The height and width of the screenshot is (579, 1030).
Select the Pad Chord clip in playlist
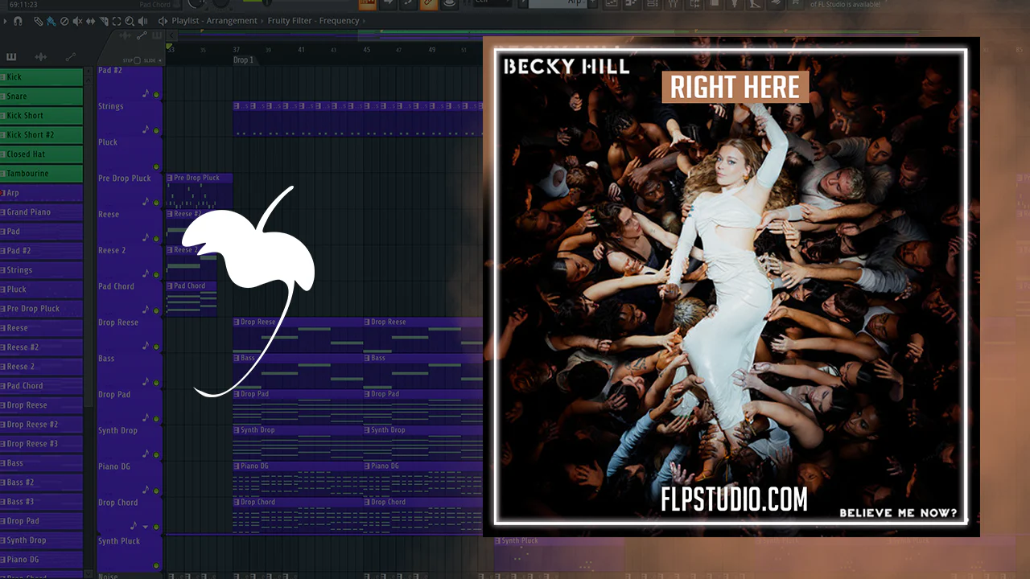[x=192, y=299]
